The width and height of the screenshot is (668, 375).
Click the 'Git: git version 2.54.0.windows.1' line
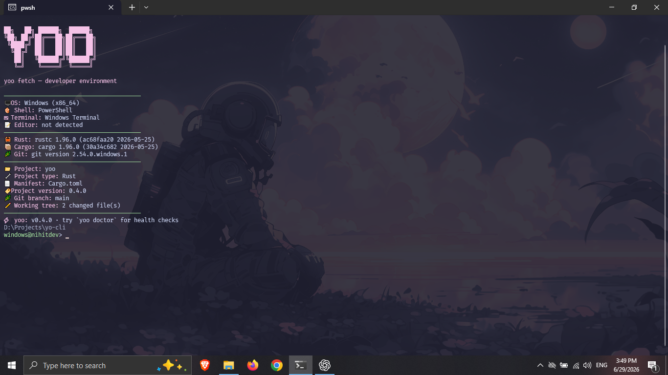(66, 154)
